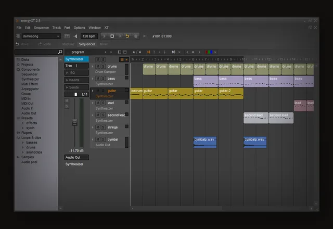Viewport: 333px width, 229px height.
Task: Expand the effects presets folder
Action: click(23, 123)
